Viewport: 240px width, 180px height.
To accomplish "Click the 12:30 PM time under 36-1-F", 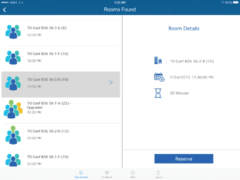I will pyautogui.click(x=34, y=60).
